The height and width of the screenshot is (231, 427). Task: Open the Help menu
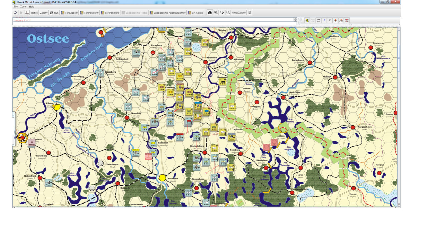31,7
